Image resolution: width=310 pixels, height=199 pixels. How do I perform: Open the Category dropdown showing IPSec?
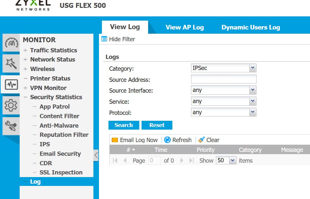[252, 68]
